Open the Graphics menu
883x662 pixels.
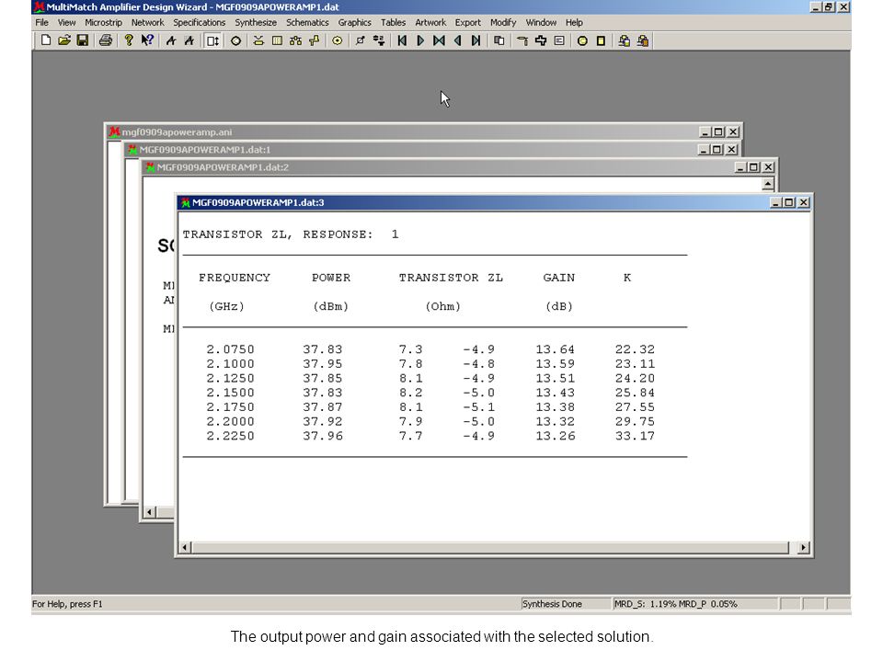click(355, 22)
